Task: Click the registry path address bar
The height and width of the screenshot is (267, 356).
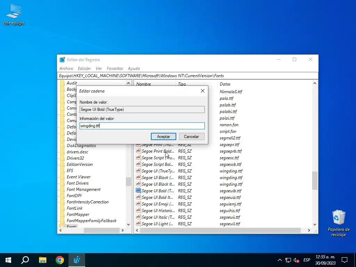Action: (x=187, y=75)
